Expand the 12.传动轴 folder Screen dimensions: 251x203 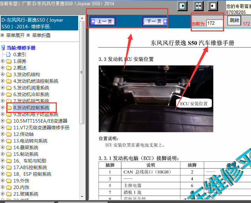(x=2, y=134)
